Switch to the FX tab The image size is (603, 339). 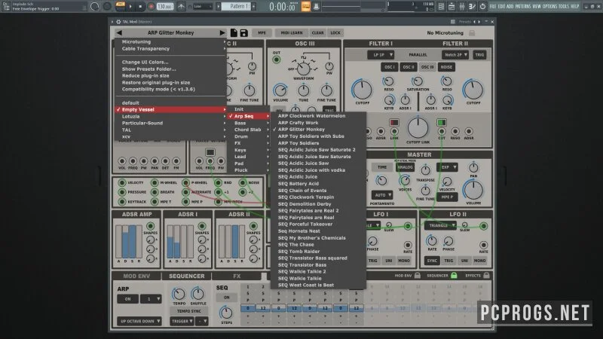pos(237,276)
